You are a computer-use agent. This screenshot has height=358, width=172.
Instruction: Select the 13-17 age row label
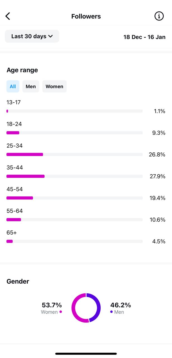click(14, 102)
